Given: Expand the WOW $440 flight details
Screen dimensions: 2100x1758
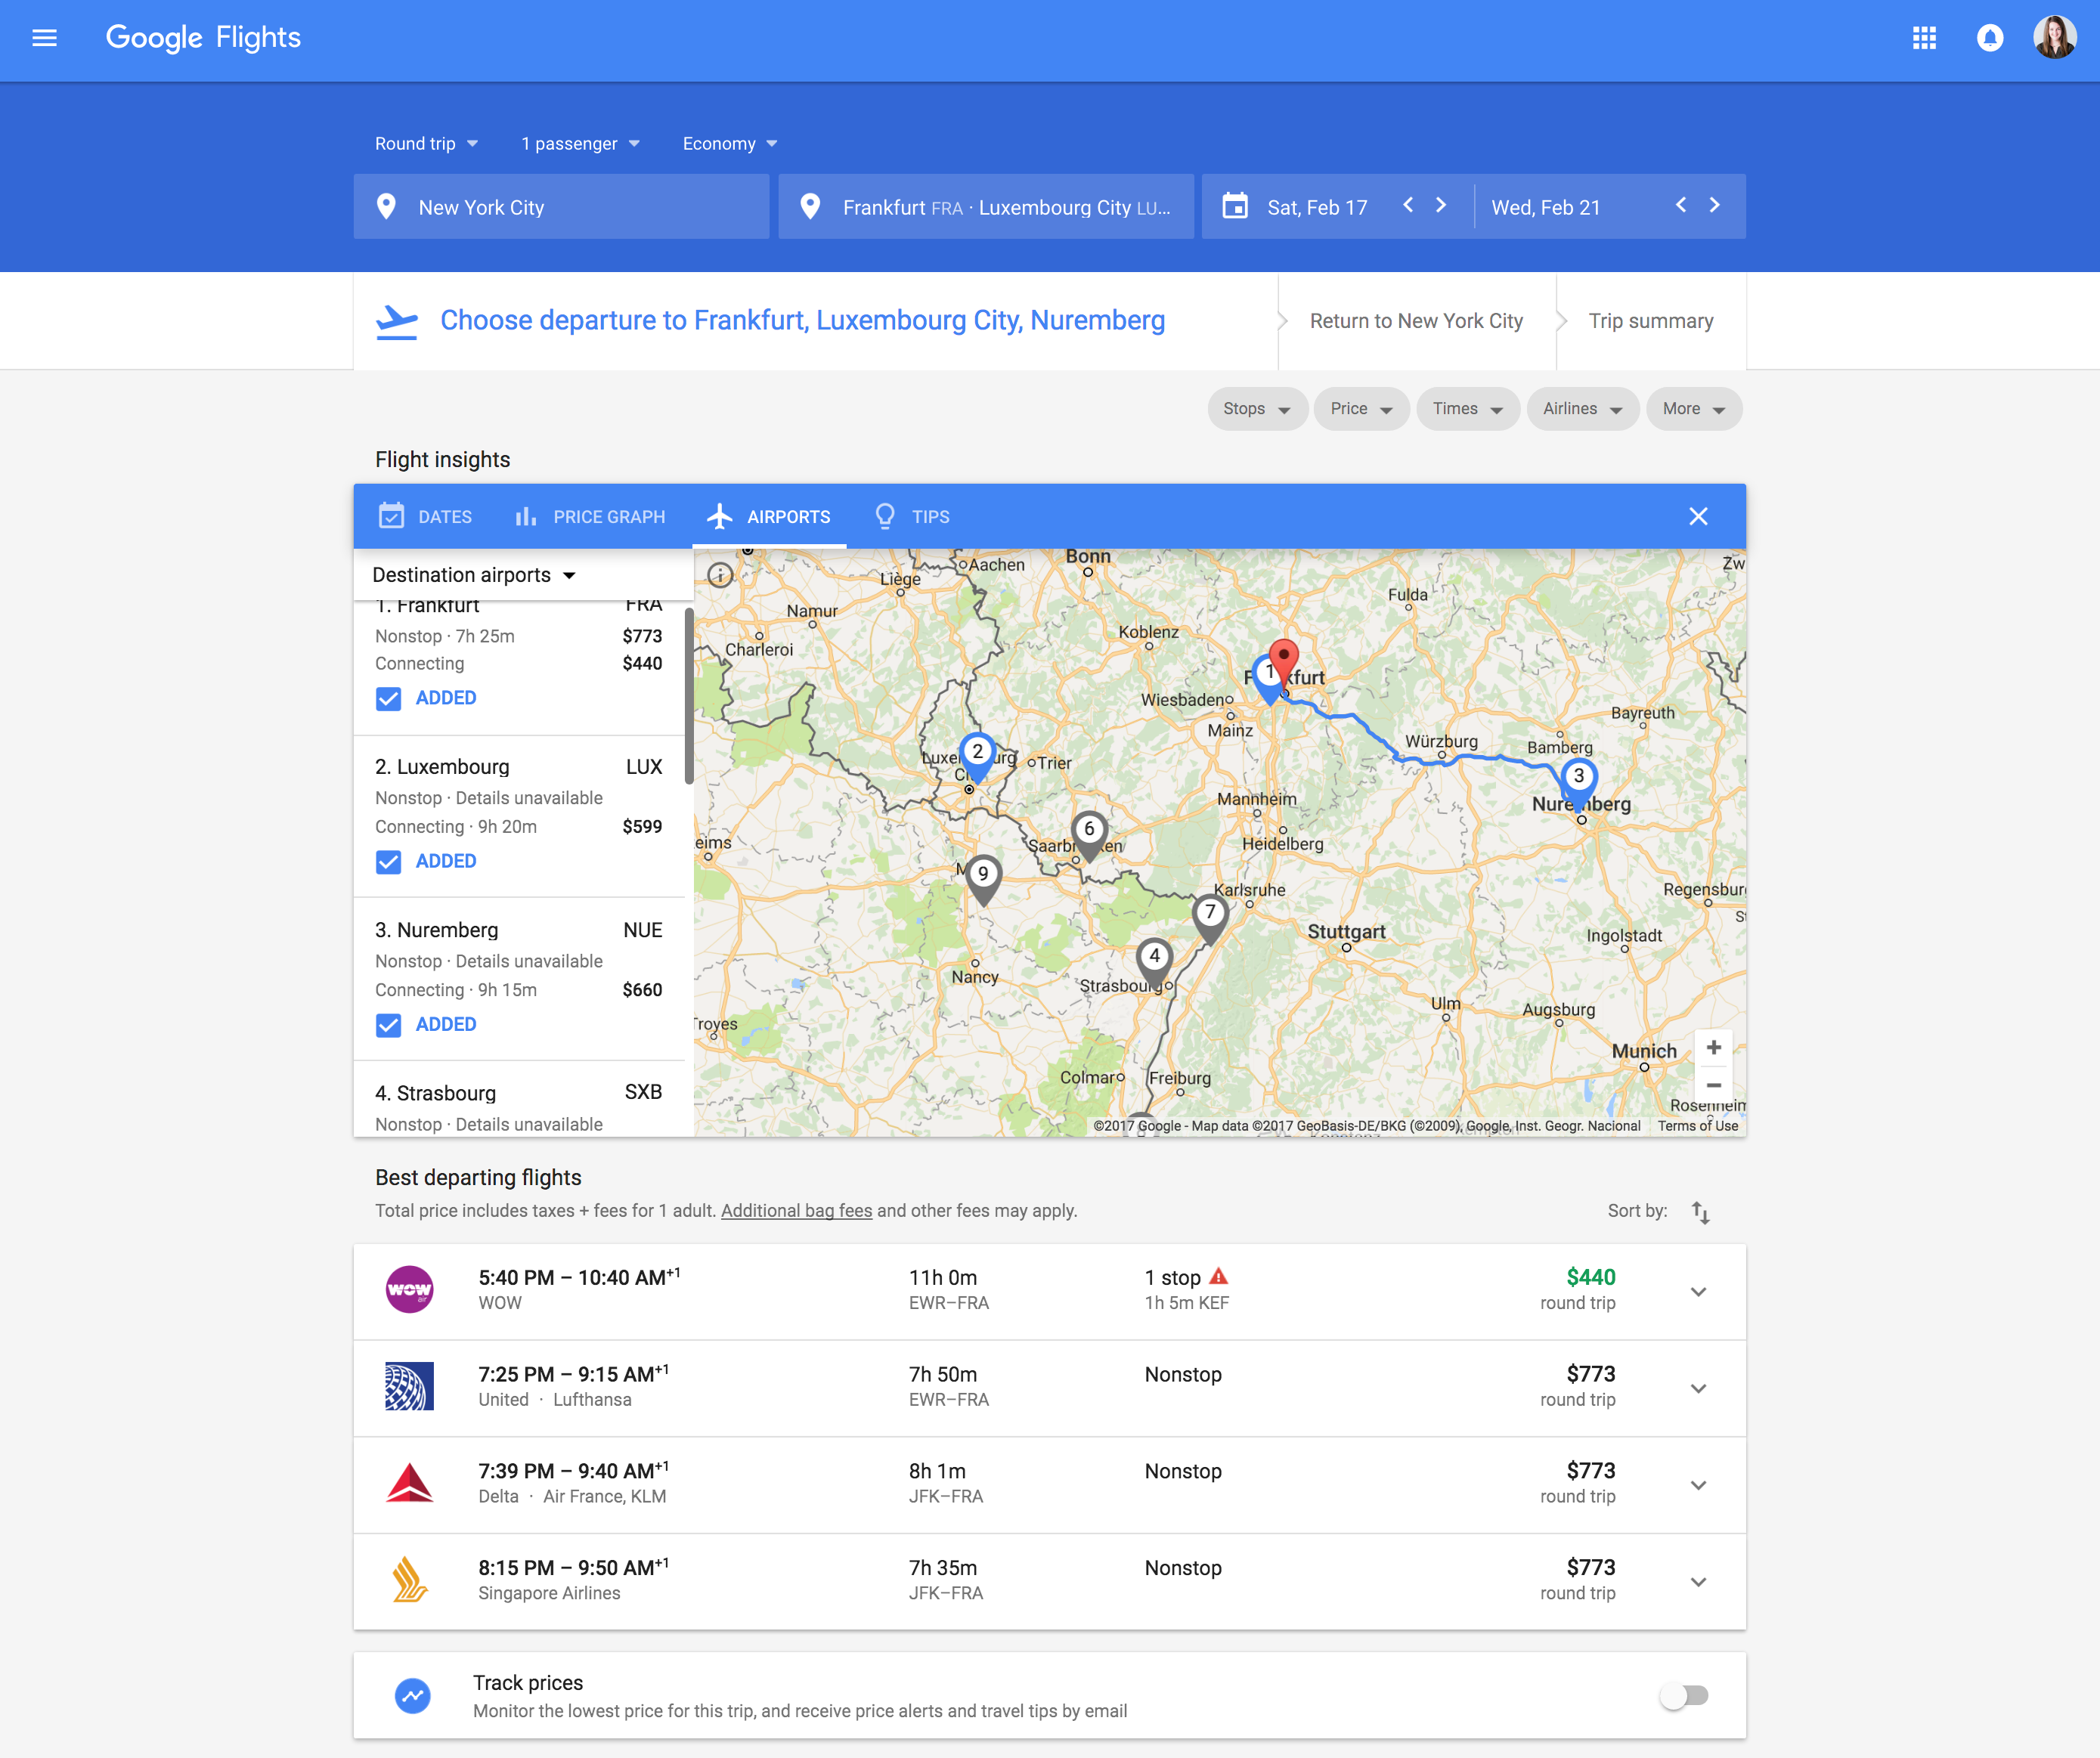Looking at the screenshot, I should tap(1698, 1291).
